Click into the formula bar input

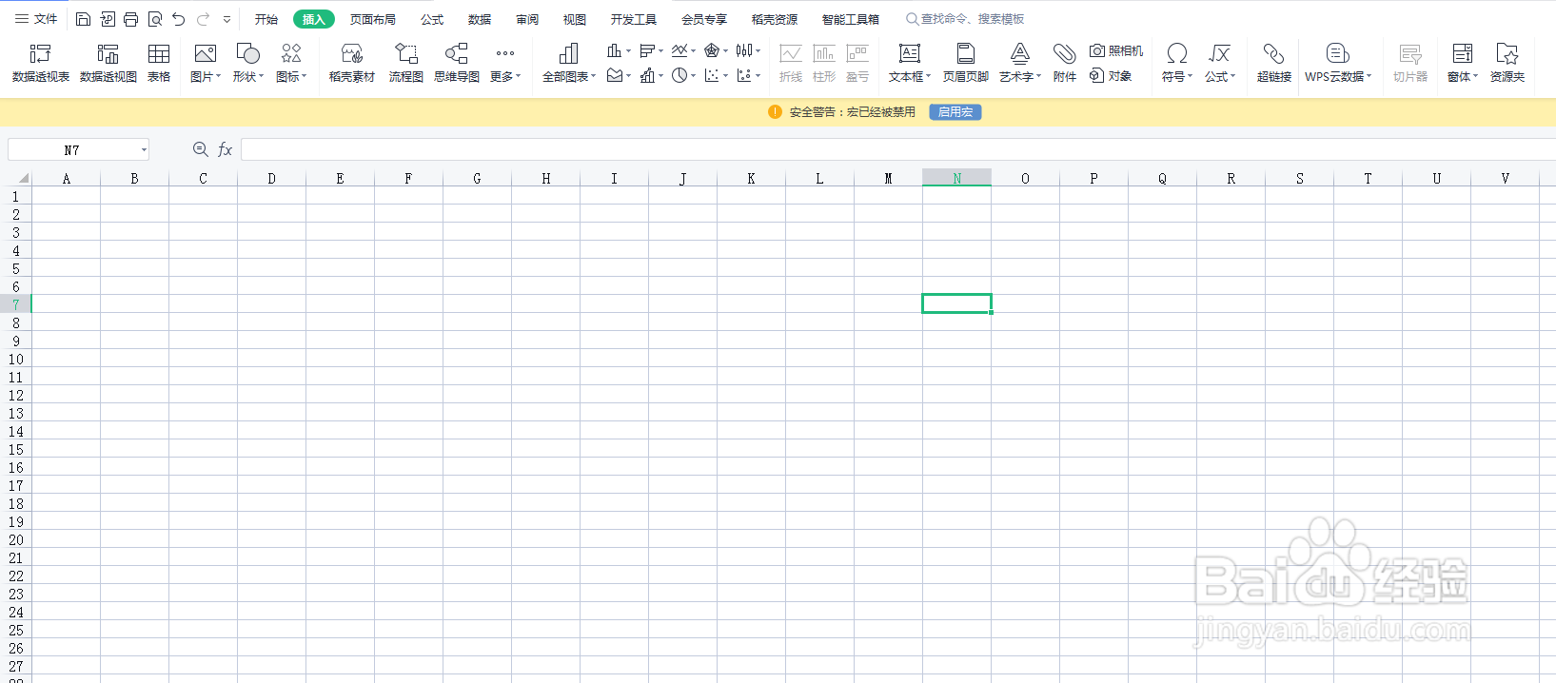[x=898, y=149]
